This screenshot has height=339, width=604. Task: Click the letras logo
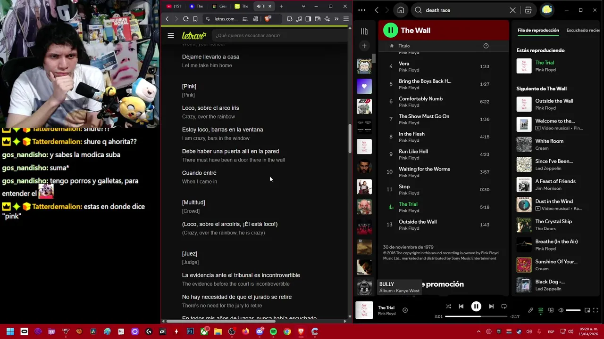194,35
